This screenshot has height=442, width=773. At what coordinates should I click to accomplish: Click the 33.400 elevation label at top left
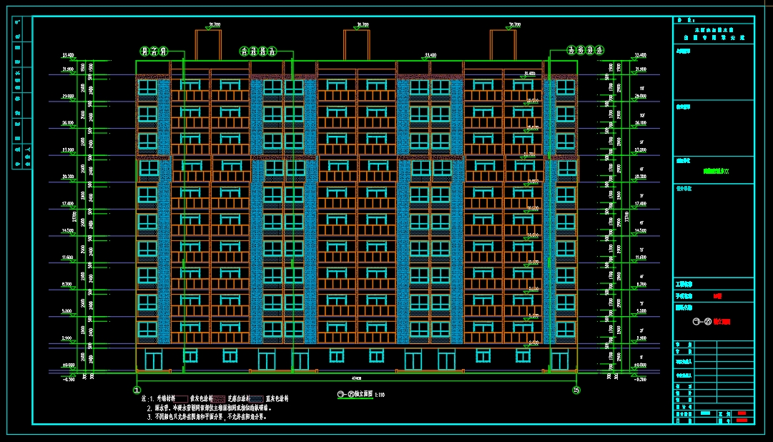pyautogui.click(x=69, y=55)
